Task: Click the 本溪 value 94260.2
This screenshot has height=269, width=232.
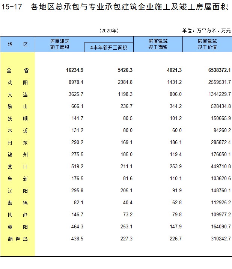Action: pyautogui.click(x=222, y=131)
